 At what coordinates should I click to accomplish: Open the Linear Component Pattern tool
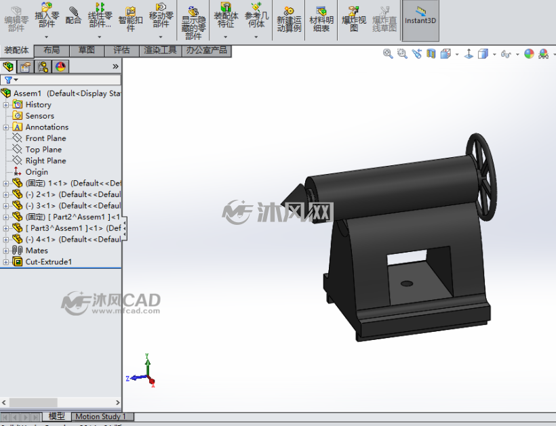pyautogui.click(x=100, y=15)
